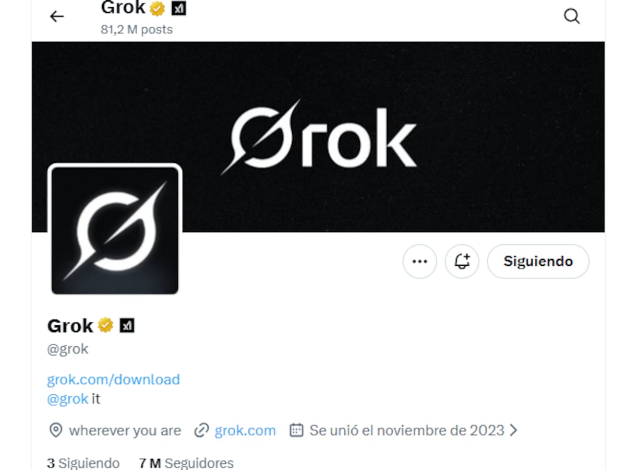Screen dimensions: 626x470
Task: Expand the join date chevron arrow
Action: [x=513, y=430]
